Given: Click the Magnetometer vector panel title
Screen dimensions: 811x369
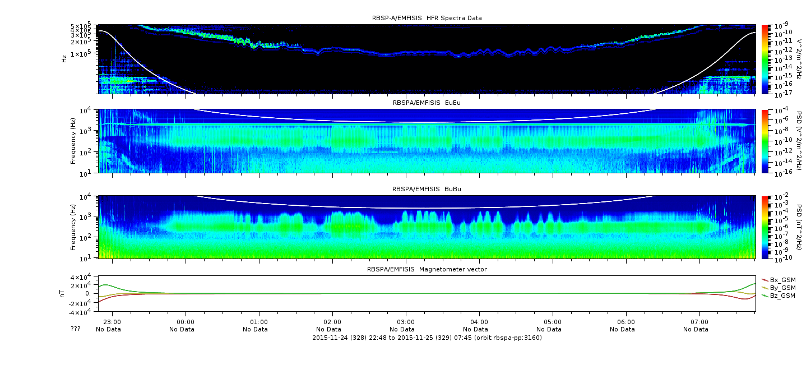Looking at the screenshot, I should point(427,269).
